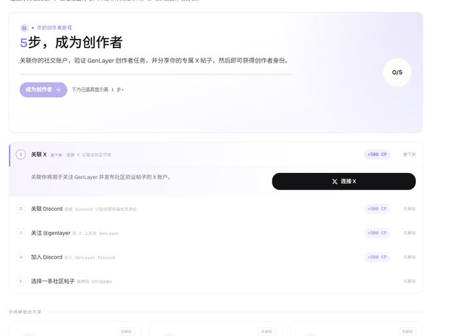Click the step 5 number circle
Screen dimensions: 449x336
(x=20, y=281)
